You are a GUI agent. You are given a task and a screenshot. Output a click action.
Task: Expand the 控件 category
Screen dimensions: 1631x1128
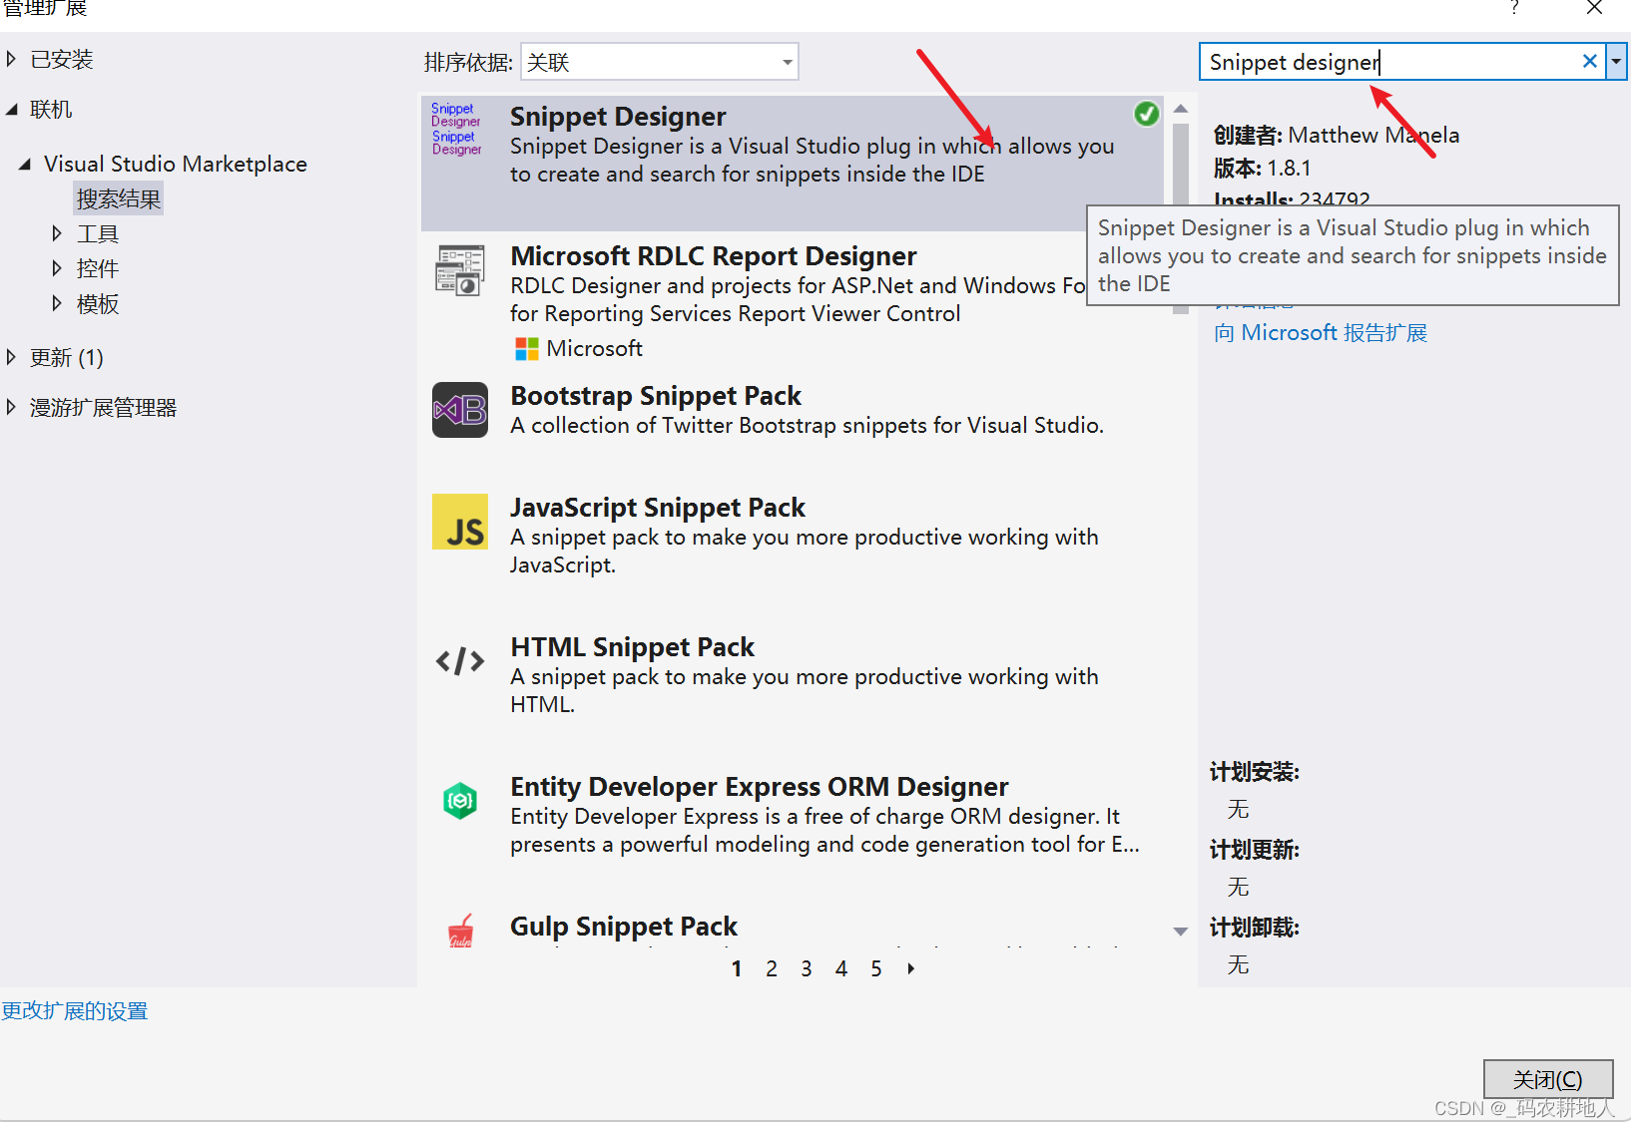(57, 268)
